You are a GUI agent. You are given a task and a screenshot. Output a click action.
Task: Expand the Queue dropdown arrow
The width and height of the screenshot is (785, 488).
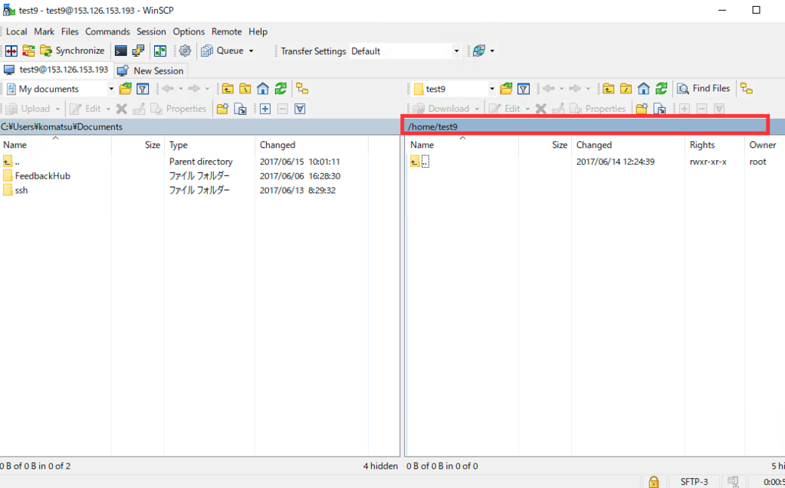coord(251,51)
